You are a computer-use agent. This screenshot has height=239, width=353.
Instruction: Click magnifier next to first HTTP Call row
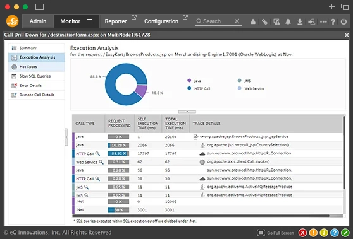pyautogui.click(x=97, y=153)
